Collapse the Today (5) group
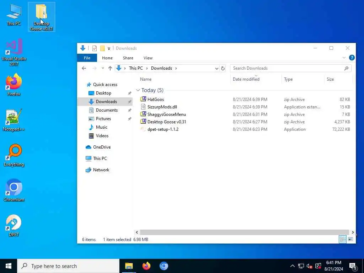The width and height of the screenshot is (364, 273). point(138,90)
